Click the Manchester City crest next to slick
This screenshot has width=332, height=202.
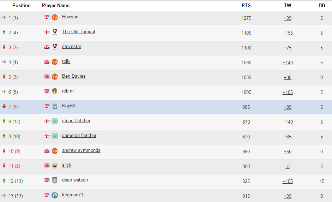(55, 166)
